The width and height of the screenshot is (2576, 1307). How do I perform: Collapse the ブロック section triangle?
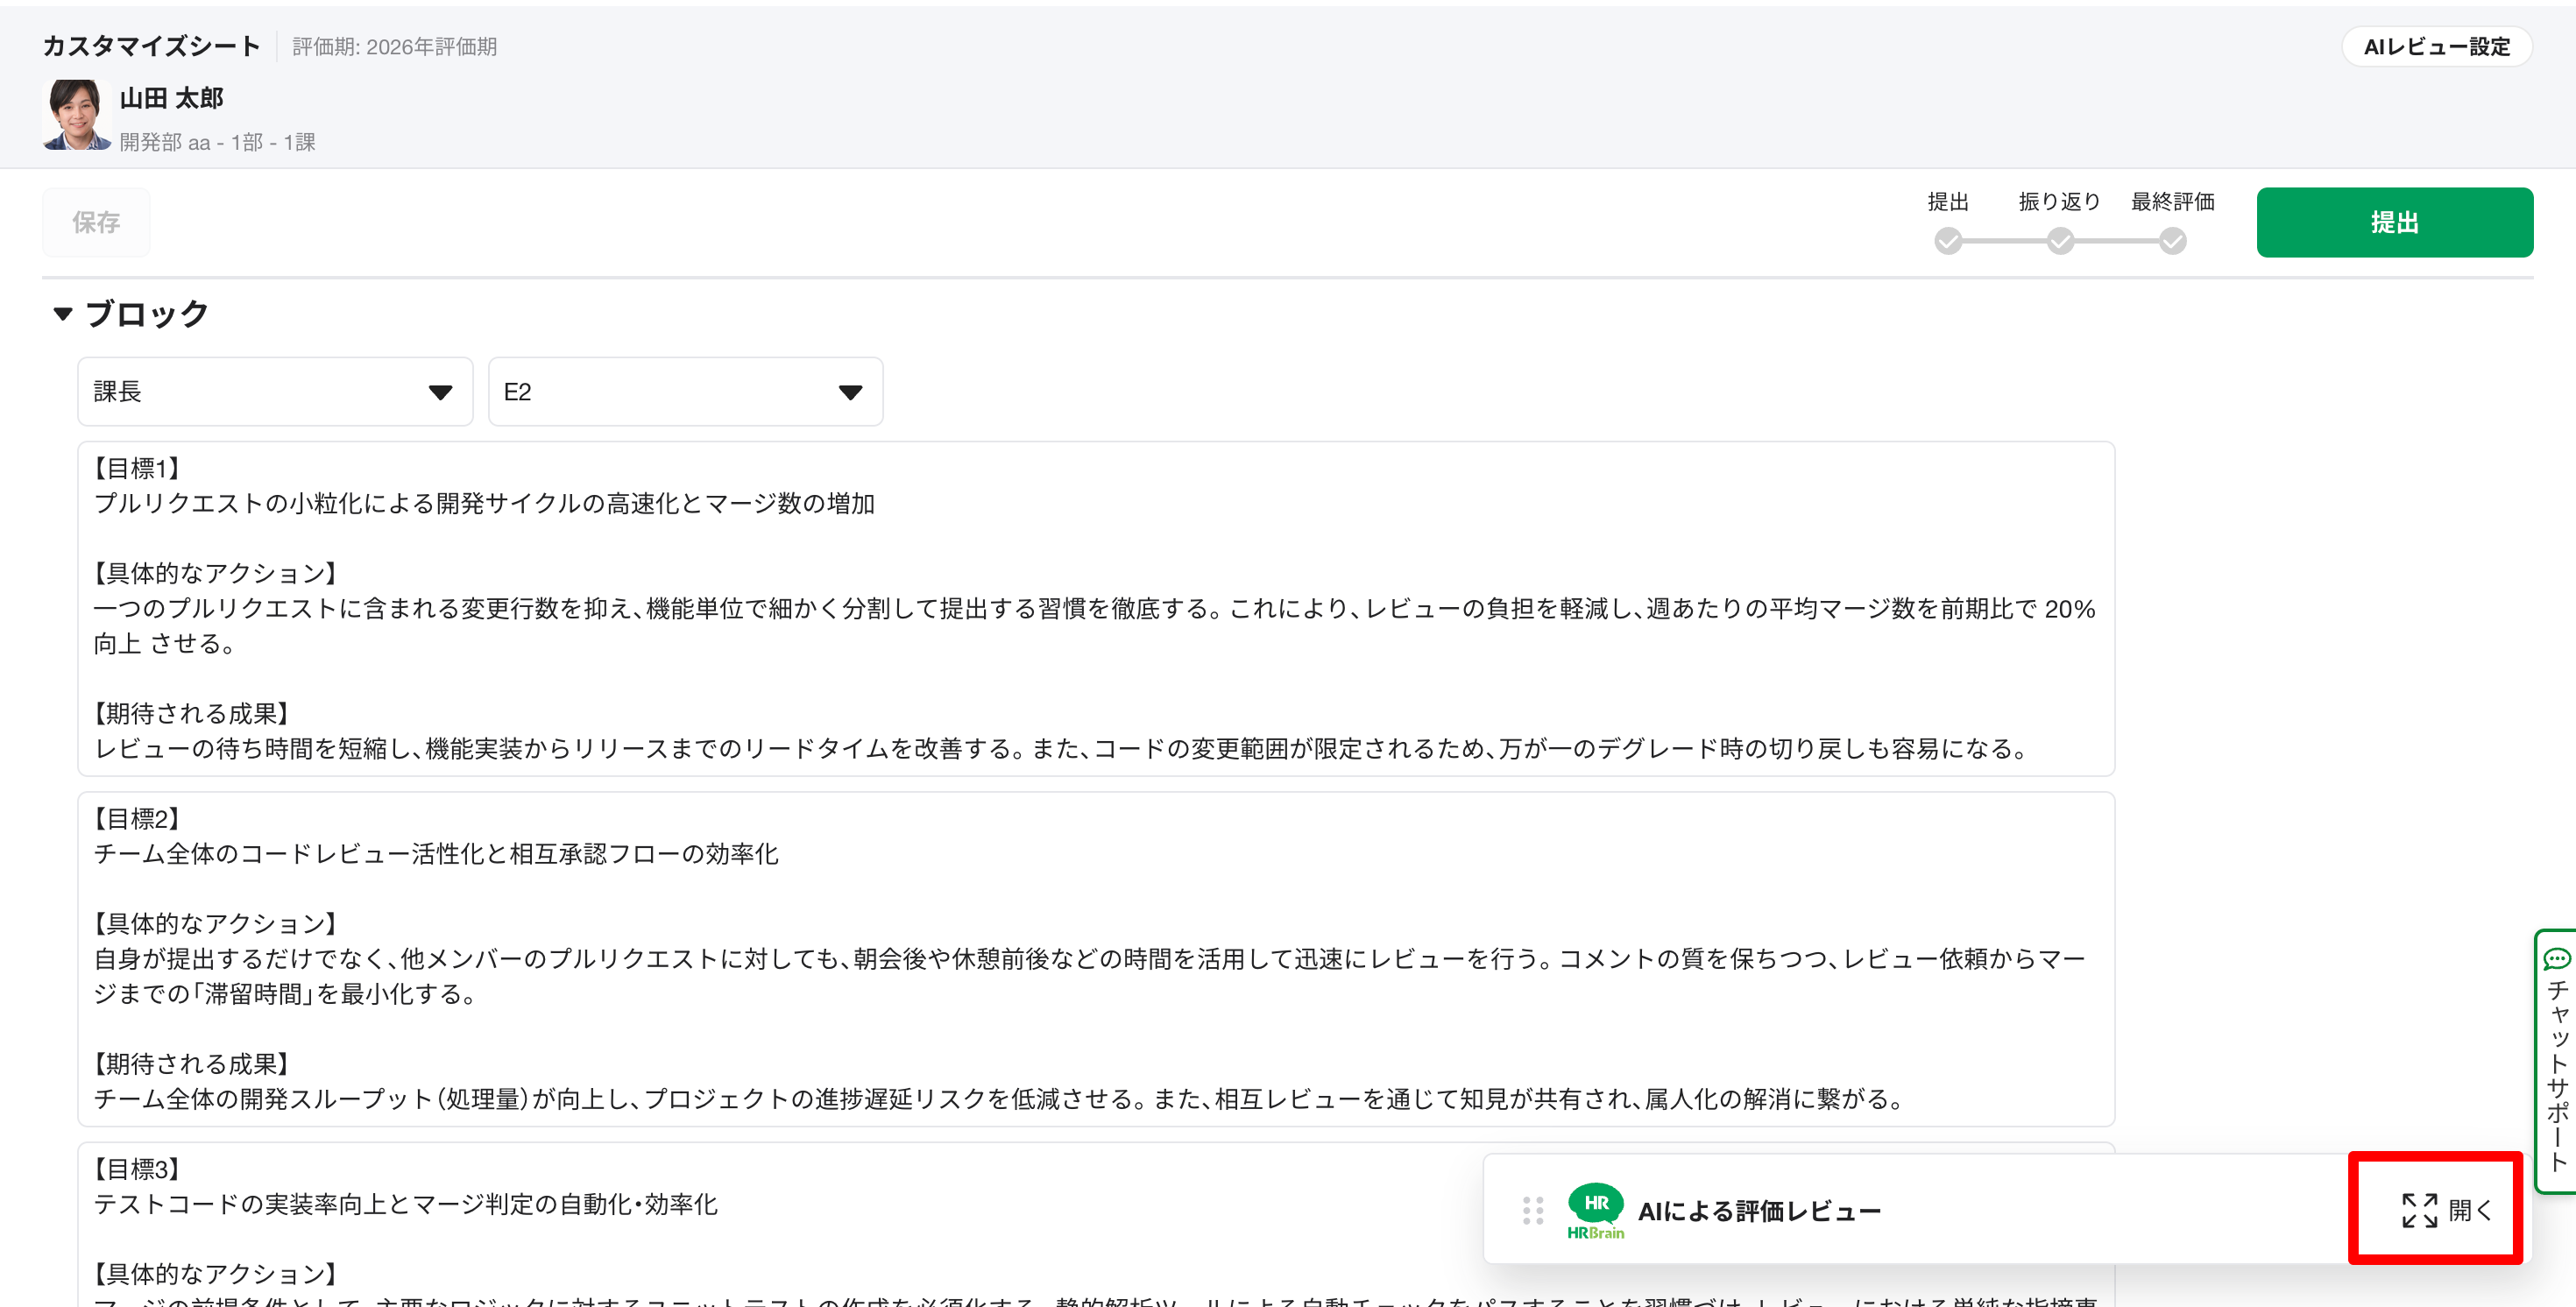[x=63, y=314]
